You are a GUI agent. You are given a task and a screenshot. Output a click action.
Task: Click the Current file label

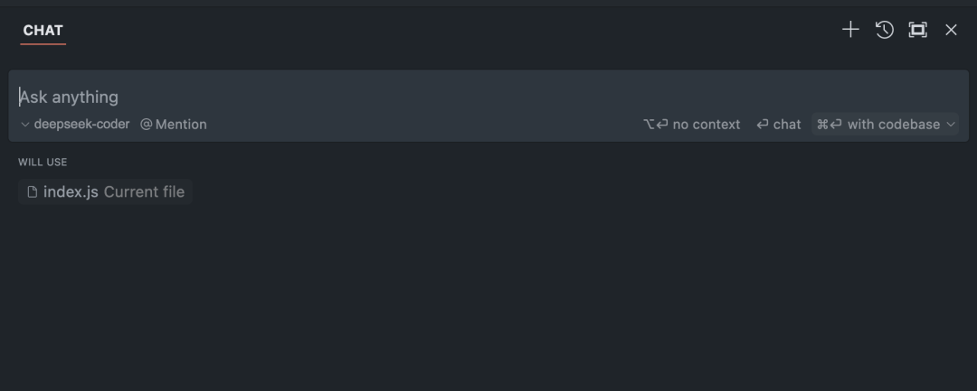[144, 191]
